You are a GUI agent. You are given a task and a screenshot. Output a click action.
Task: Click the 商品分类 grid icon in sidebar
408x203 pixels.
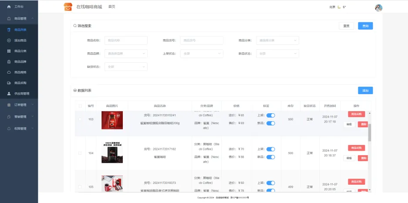[x=9, y=51]
